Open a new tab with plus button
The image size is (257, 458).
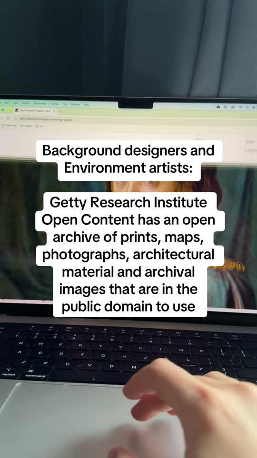tap(60, 111)
